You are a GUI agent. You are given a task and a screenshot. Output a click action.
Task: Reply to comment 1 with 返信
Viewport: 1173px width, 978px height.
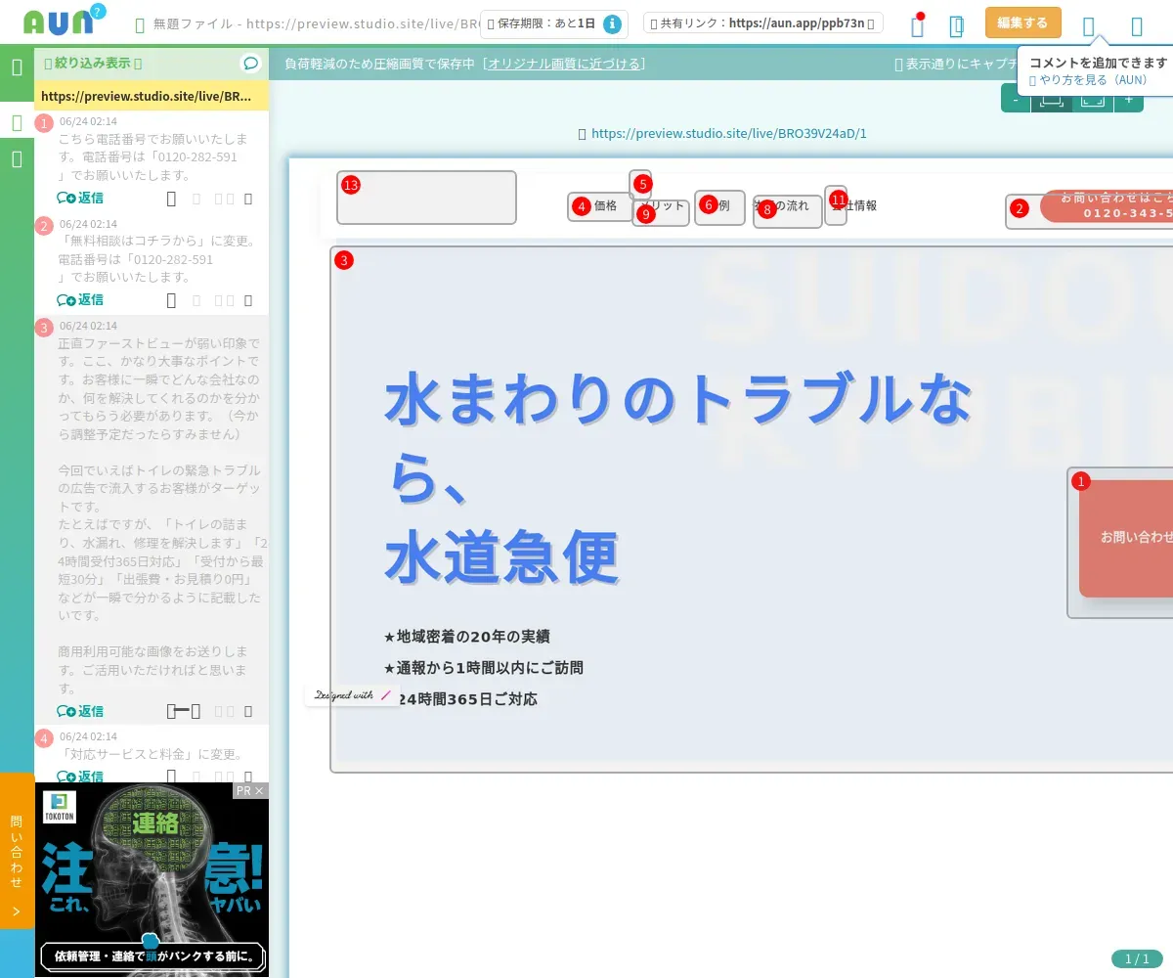pos(80,198)
